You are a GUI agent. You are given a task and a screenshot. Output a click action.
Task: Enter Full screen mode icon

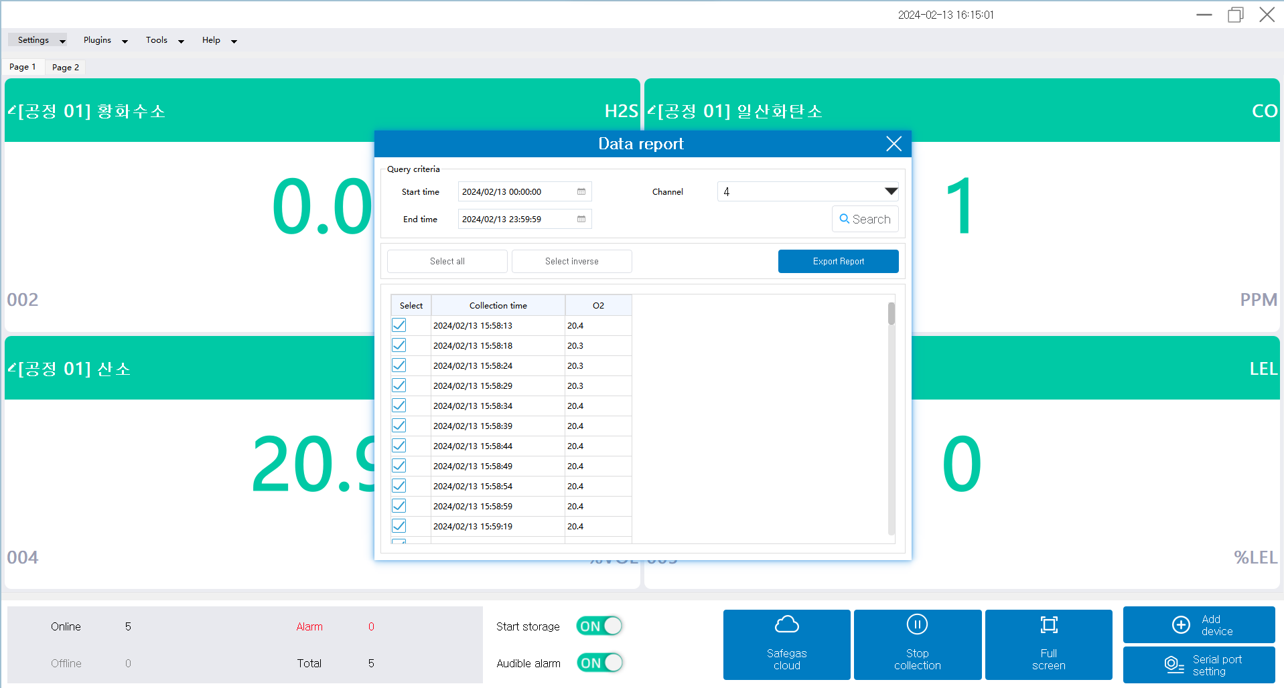(x=1048, y=625)
